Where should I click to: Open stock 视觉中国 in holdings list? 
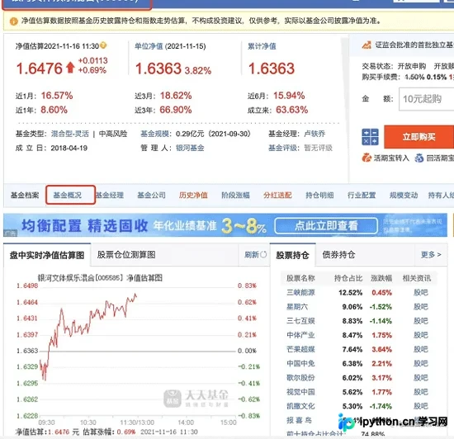coord(300,392)
